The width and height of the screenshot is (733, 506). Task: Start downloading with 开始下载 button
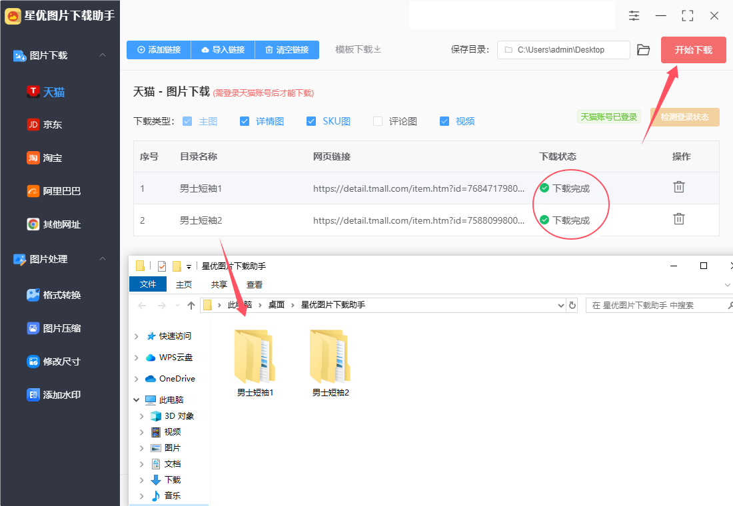click(693, 50)
